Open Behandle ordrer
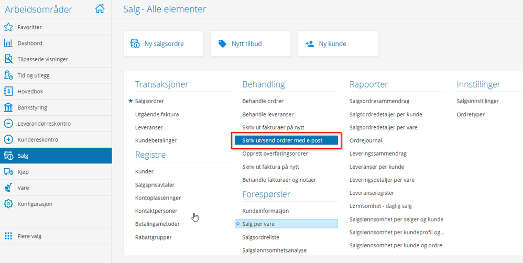Viewport: 523px width, 263px height. (x=263, y=101)
